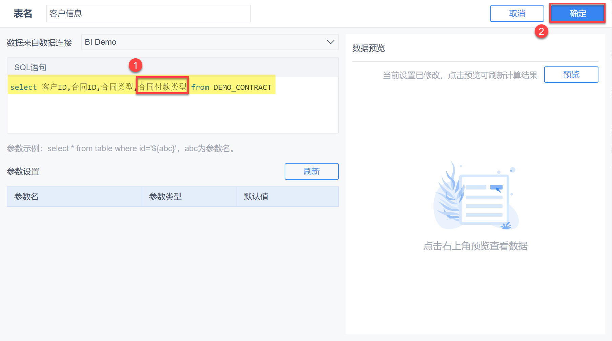Click the select keyword in SQL

coord(23,87)
